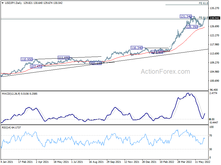Click the current price tag 130.542
221x165 pixels.
pos(215,18)
